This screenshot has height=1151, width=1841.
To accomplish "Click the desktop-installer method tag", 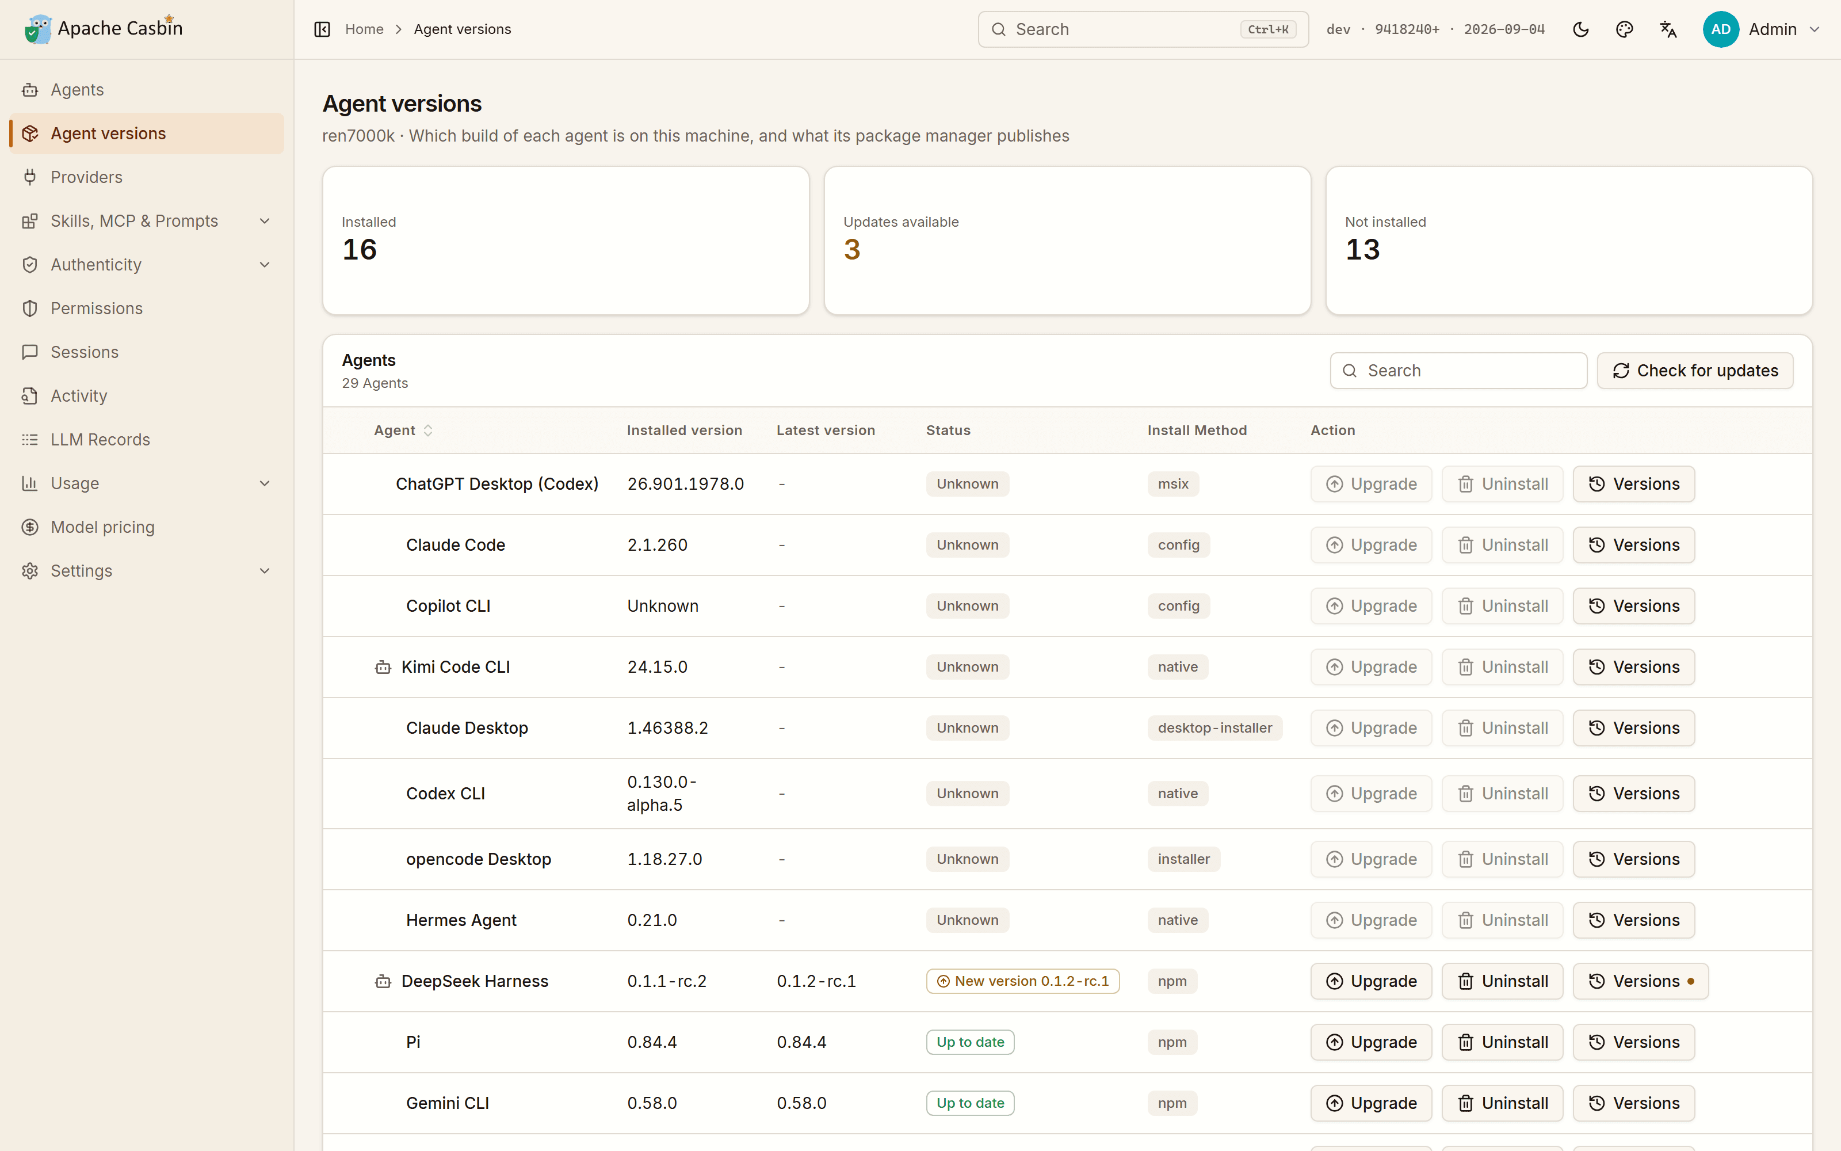I will (1215, 728).
